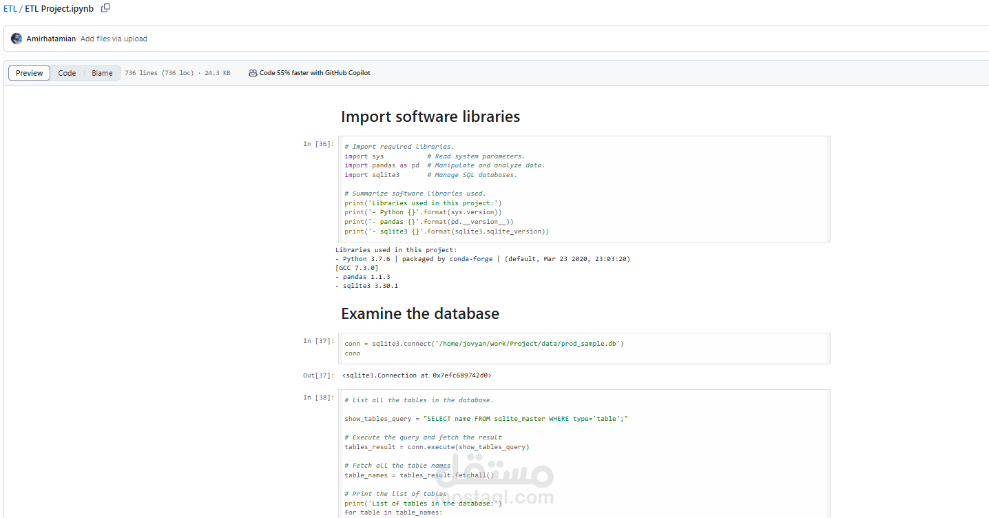Click the show_tables_query code line

tap(485, 418)
